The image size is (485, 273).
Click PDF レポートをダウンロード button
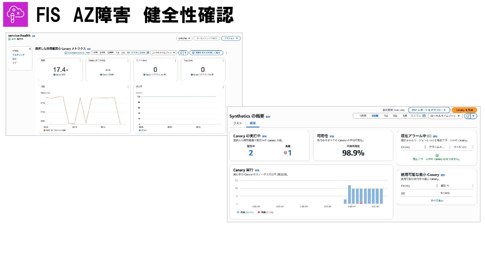[429, 110]
